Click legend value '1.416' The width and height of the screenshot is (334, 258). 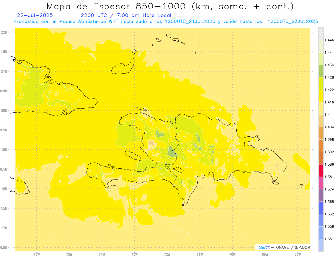tap(329, 102)
